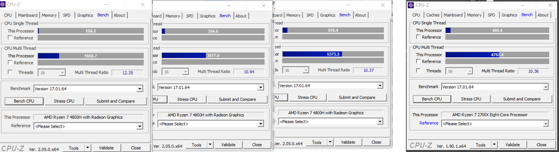Click single thread score bar showing 150.2
This screenshot has width=559, height=152.
pos(91,31)
